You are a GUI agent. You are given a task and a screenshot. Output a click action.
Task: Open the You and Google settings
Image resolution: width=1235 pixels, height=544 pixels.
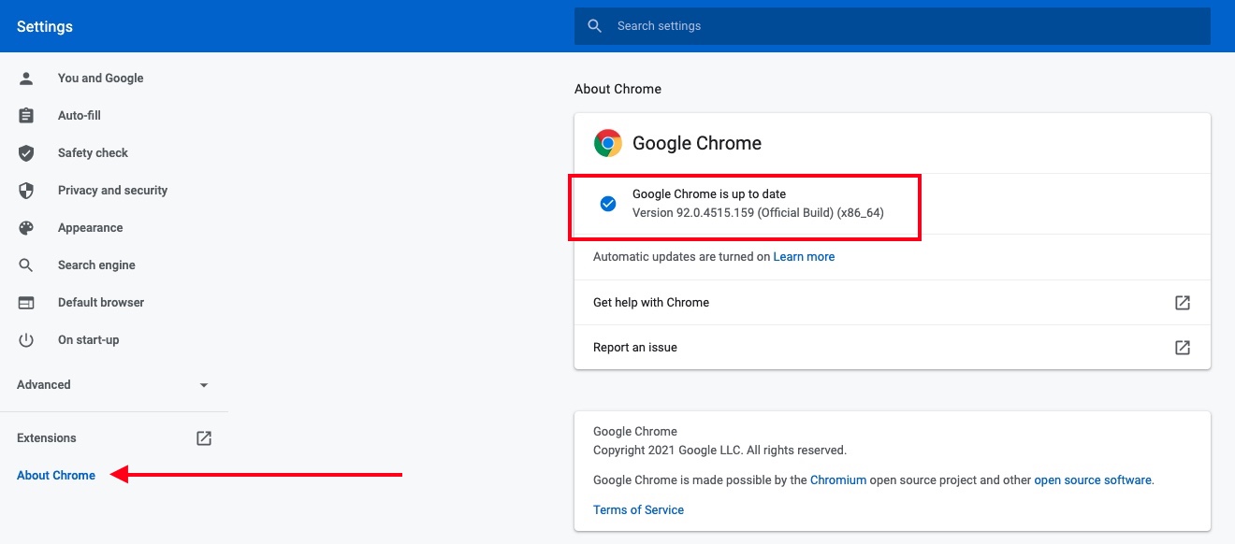tap(101, 79)
